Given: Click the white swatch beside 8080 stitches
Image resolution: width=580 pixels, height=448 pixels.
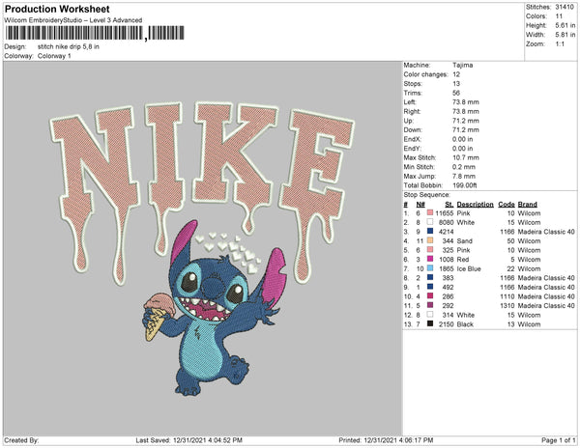Looking at the screenshot, I should coord(430,222).
